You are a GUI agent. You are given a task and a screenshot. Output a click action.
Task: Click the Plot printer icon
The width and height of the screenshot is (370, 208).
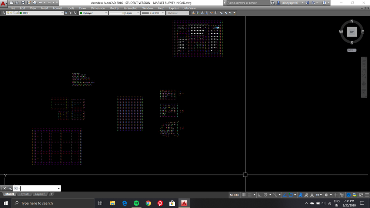[x=34, y=3]
